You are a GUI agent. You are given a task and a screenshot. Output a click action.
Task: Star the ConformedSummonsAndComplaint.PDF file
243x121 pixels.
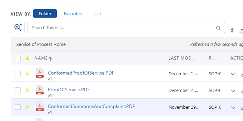[x=27, y=107]
